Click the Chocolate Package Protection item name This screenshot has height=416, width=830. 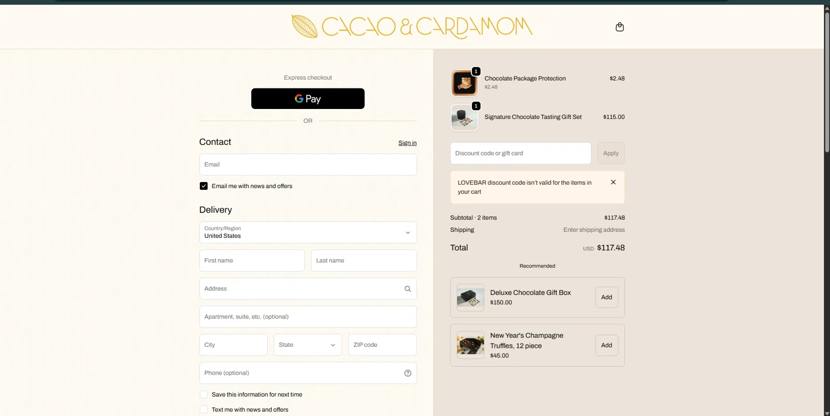coord(525,79)
